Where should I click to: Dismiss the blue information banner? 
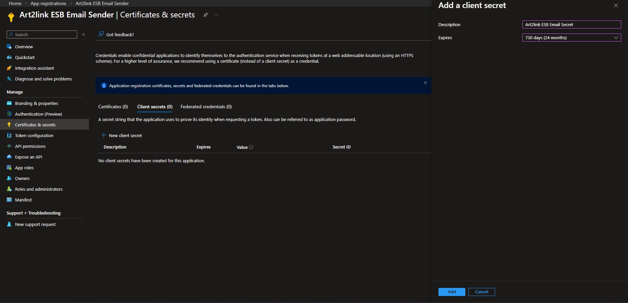point(425,83)
